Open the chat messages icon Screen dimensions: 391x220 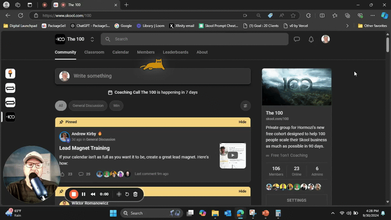[297, 39]
